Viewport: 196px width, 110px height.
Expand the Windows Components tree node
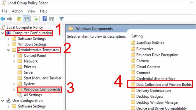(x=14, y=89)
